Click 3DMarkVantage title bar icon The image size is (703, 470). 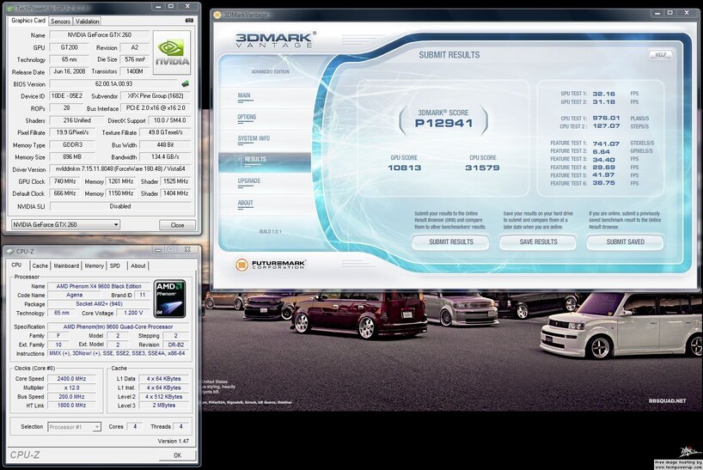pyautogui.click(x=217, y=15)
